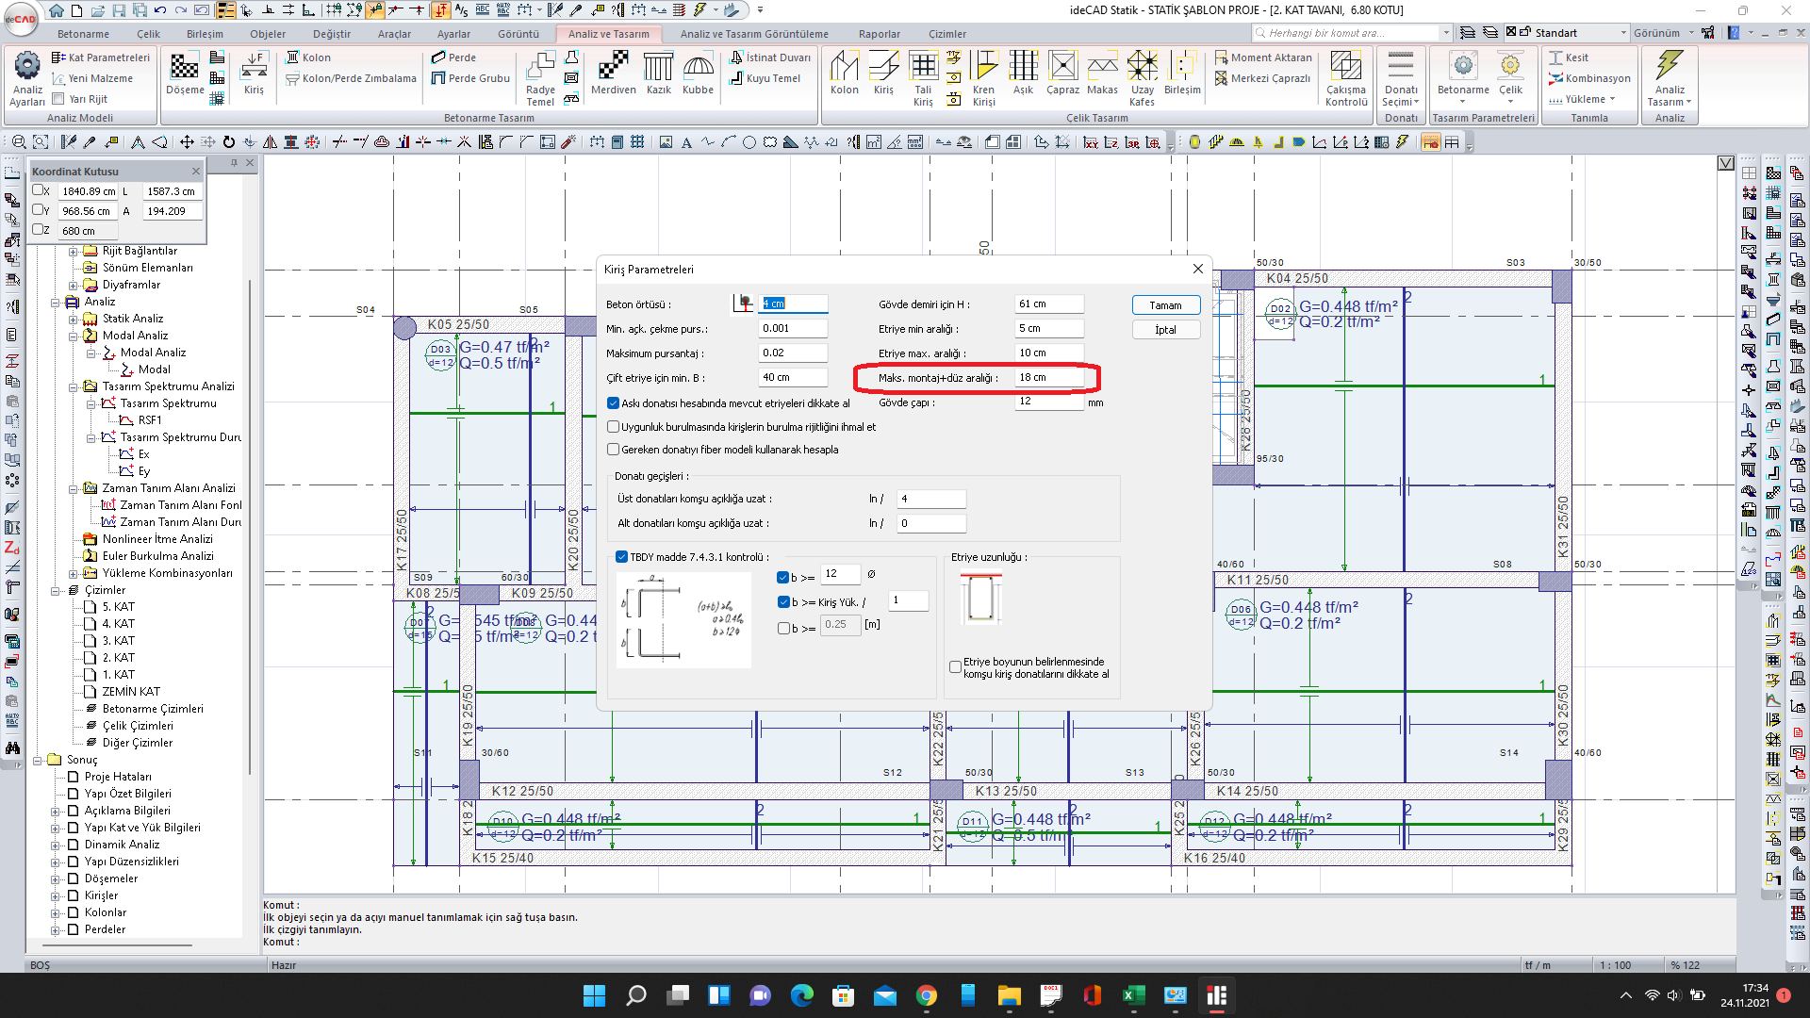
Task: Open Excel from the Windows taskbar
Action: pyautogui.click(x=1132, y=995)
